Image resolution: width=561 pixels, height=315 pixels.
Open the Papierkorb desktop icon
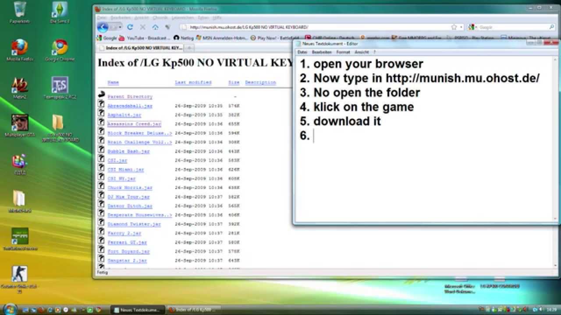pyautogui.click(x=19, y=12)
